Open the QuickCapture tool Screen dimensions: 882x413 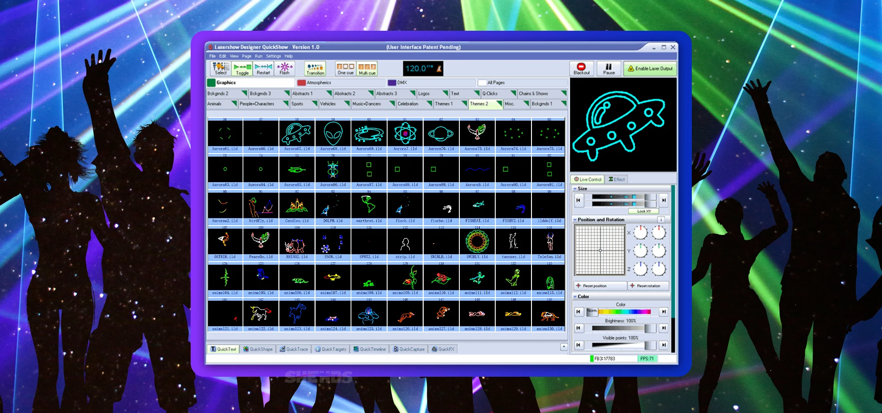pos(409,349)
